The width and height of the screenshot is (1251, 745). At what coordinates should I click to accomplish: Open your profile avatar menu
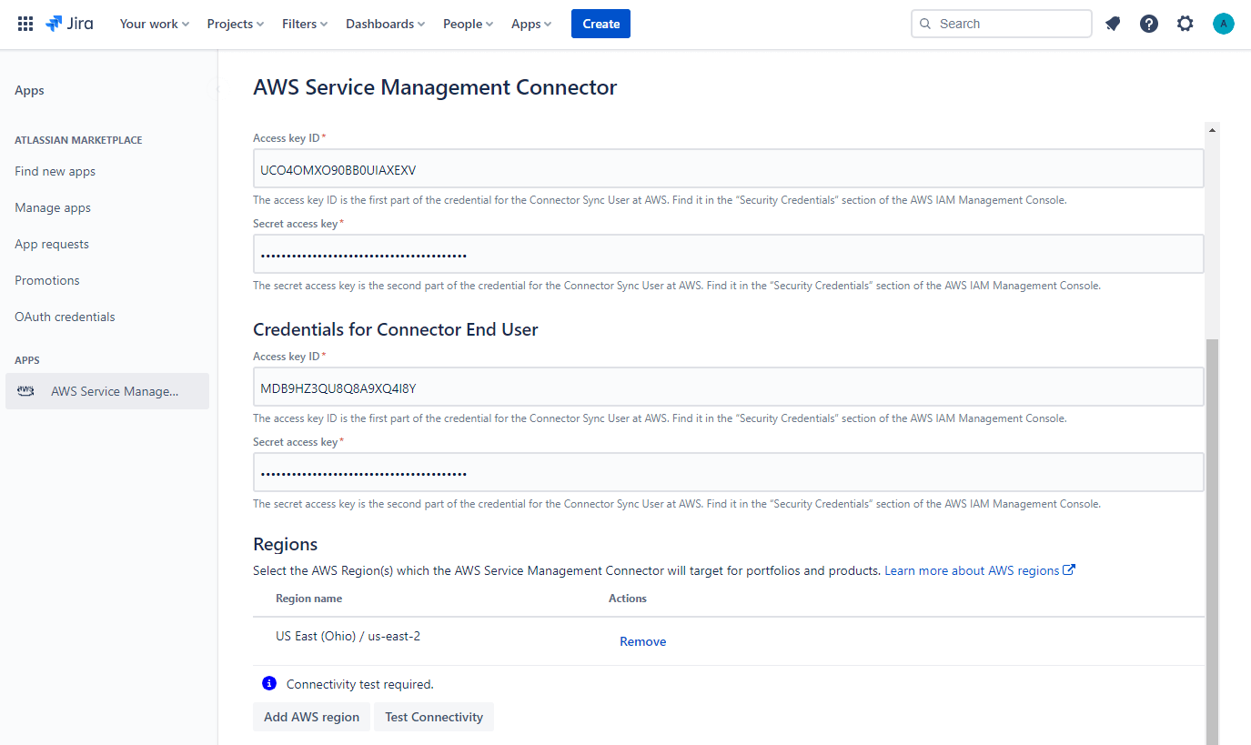tap(1223, 23)
